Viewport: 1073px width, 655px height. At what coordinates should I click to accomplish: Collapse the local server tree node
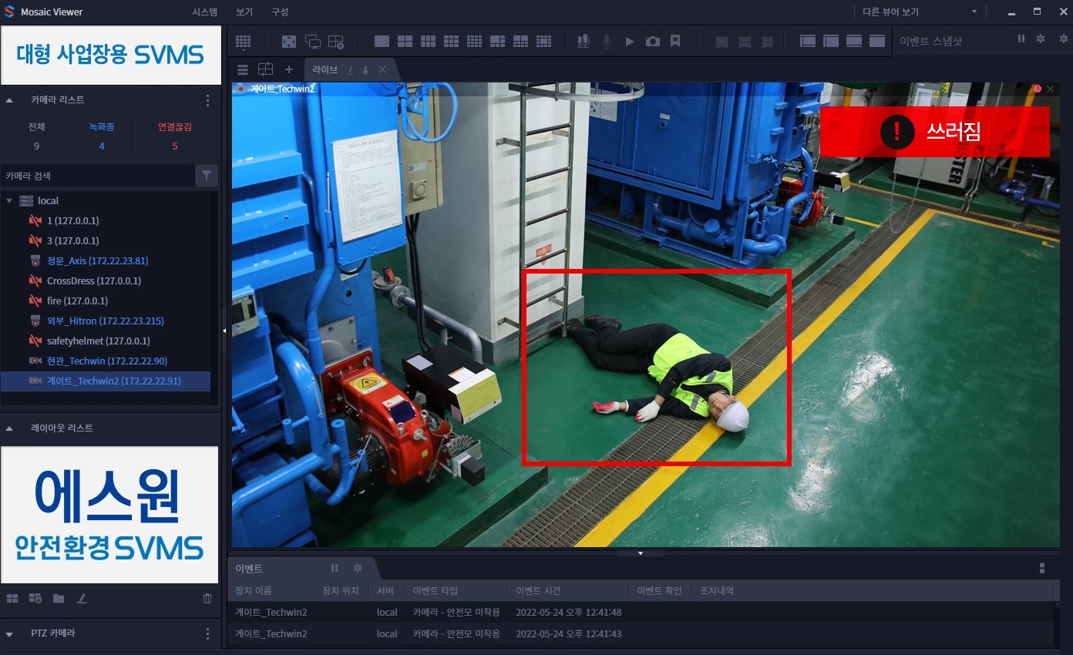point(9,200)
